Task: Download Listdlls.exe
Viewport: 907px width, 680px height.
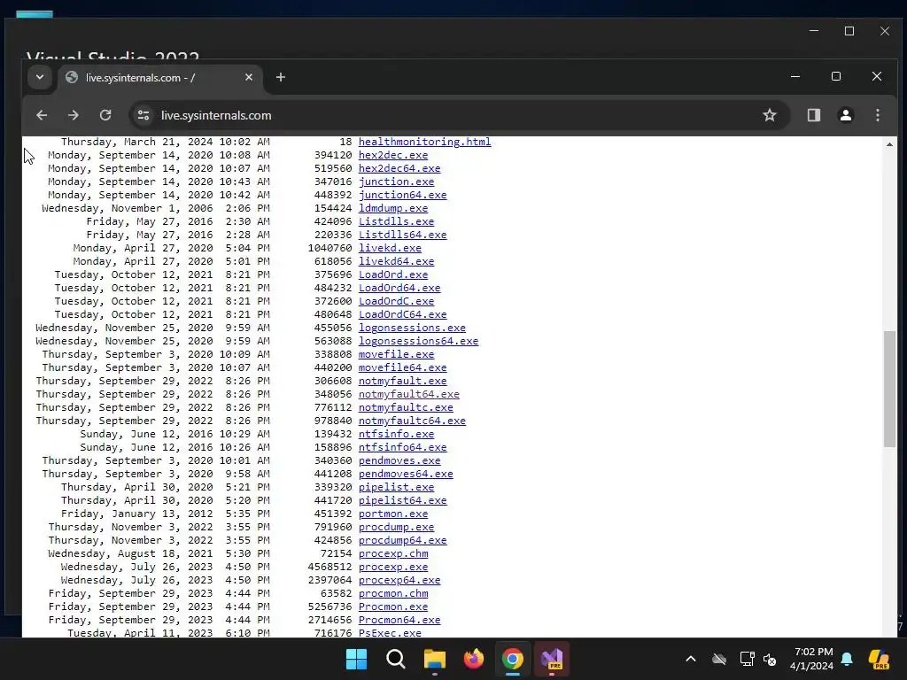Action: (396, 221)
